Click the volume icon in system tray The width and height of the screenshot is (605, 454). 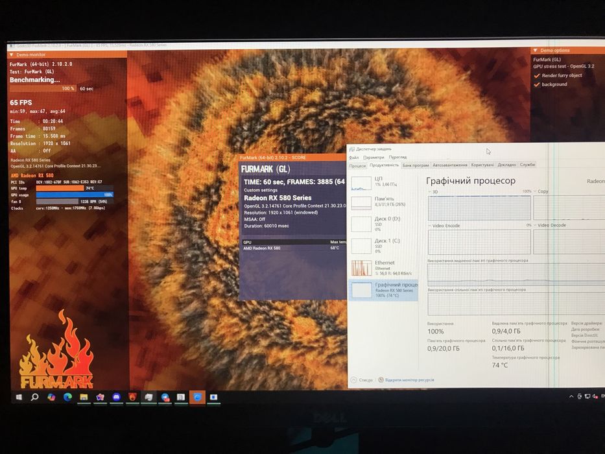[595, 396]
